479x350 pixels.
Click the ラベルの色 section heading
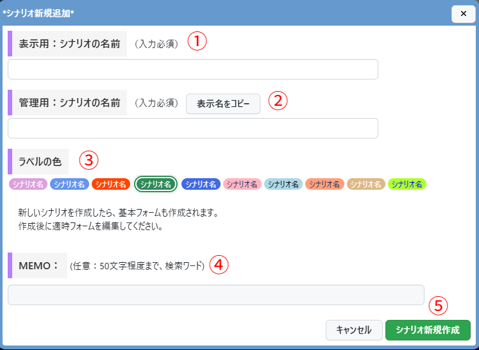pos(41,161)
